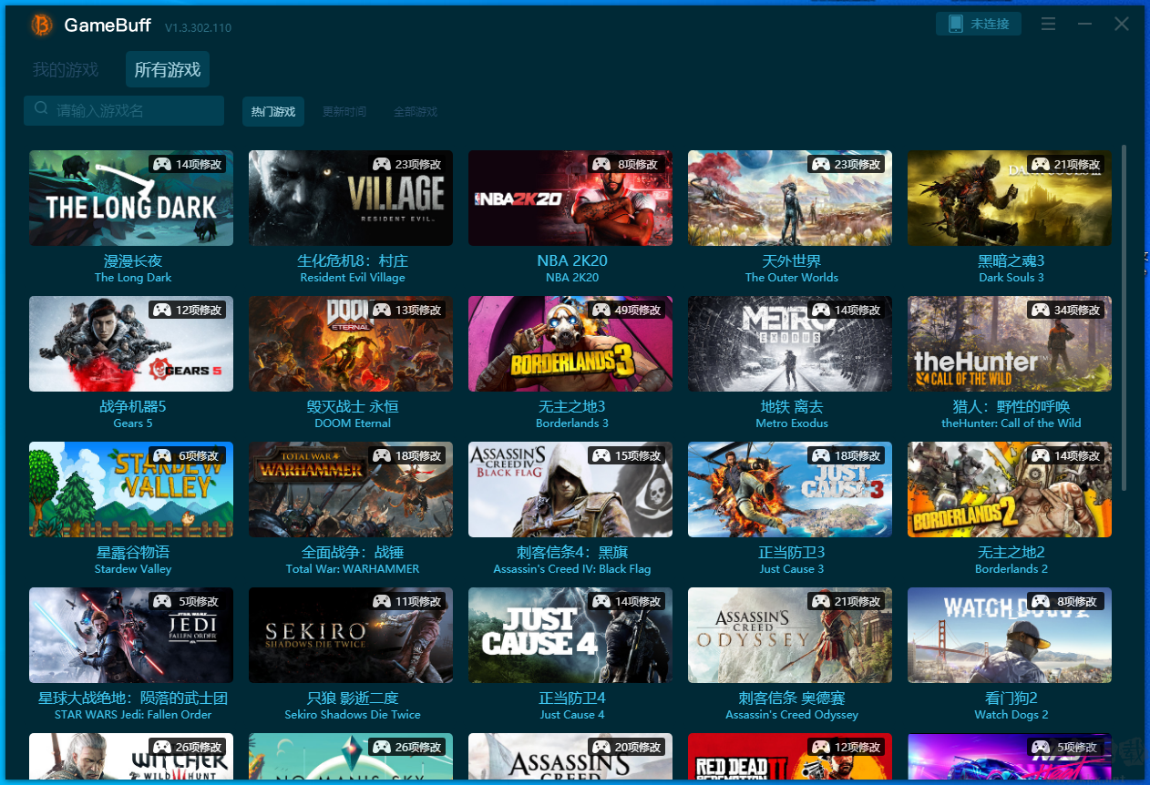Click gamepad icon on Sekiro card
The image size is (1150, 785).
(381, 601)
